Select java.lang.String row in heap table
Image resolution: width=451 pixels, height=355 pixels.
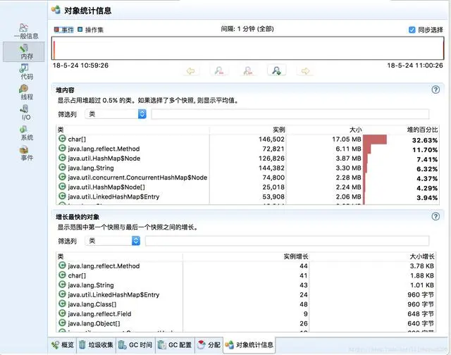pyautogui.click(x=247, y=168)
